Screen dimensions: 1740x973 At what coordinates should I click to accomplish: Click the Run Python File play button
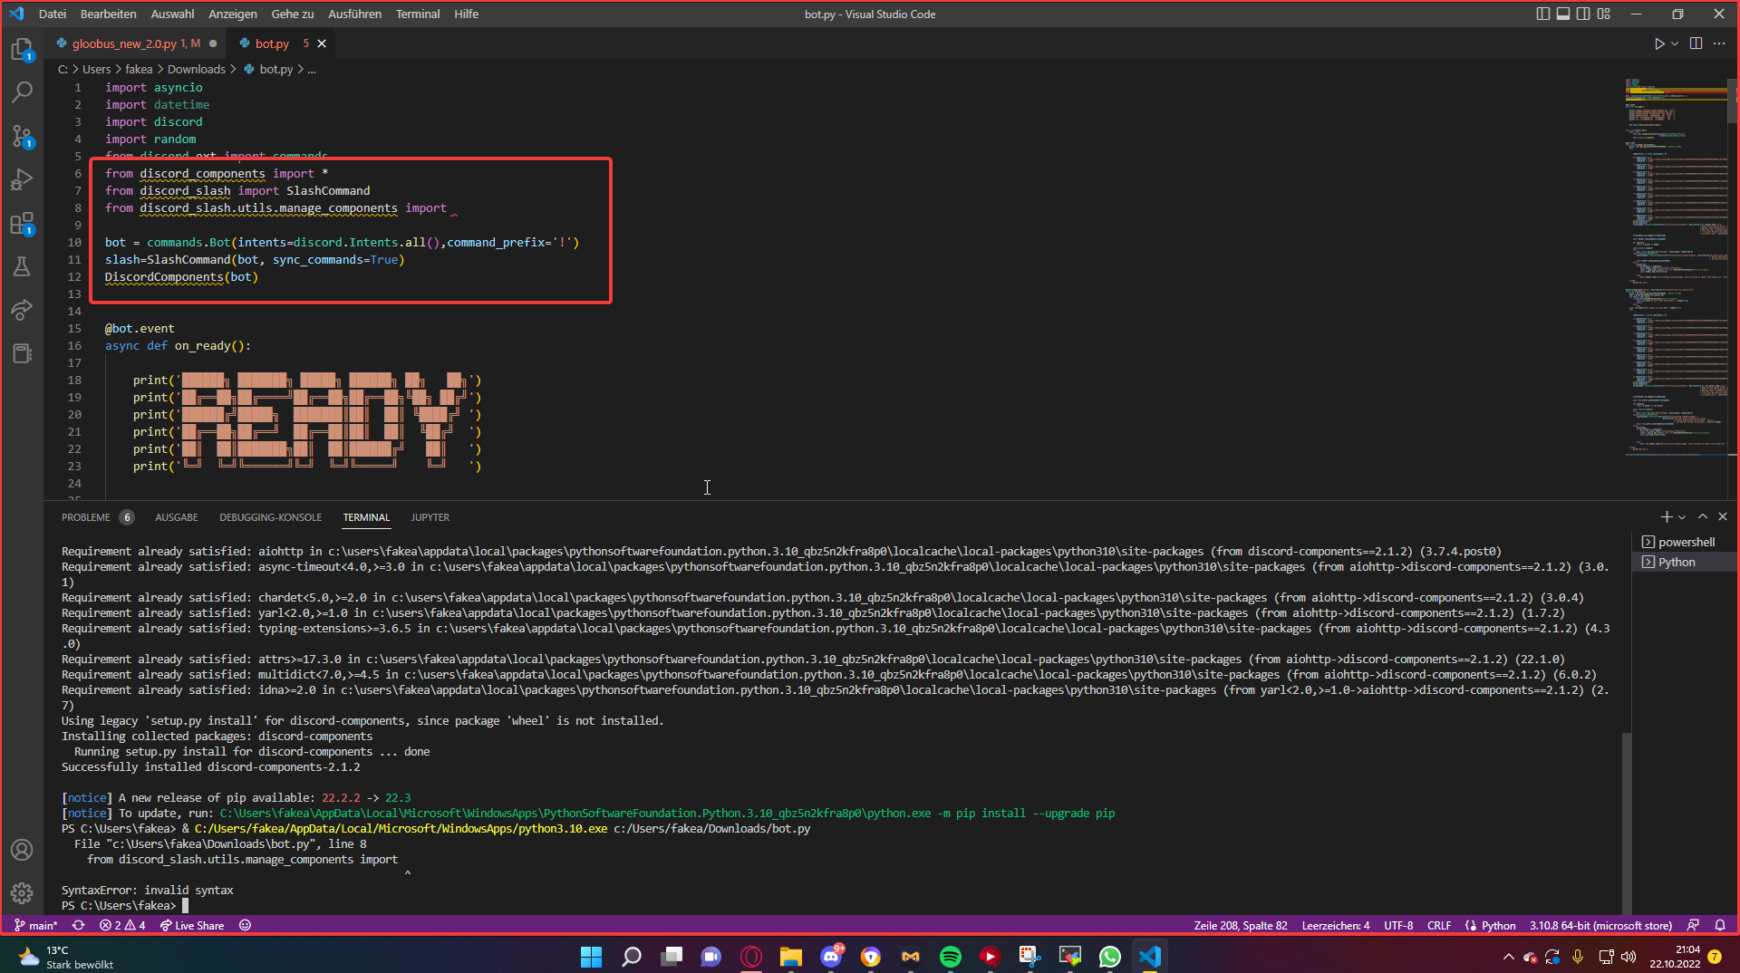1658,43
